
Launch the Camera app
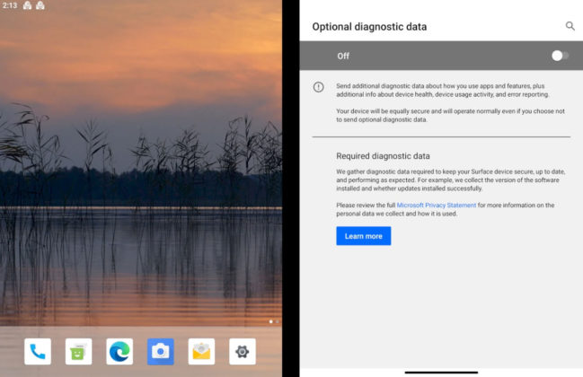pos(161,352)
